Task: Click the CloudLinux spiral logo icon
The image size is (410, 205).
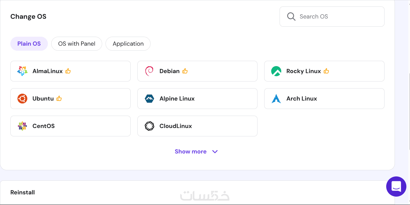Action: pos(149,126)
